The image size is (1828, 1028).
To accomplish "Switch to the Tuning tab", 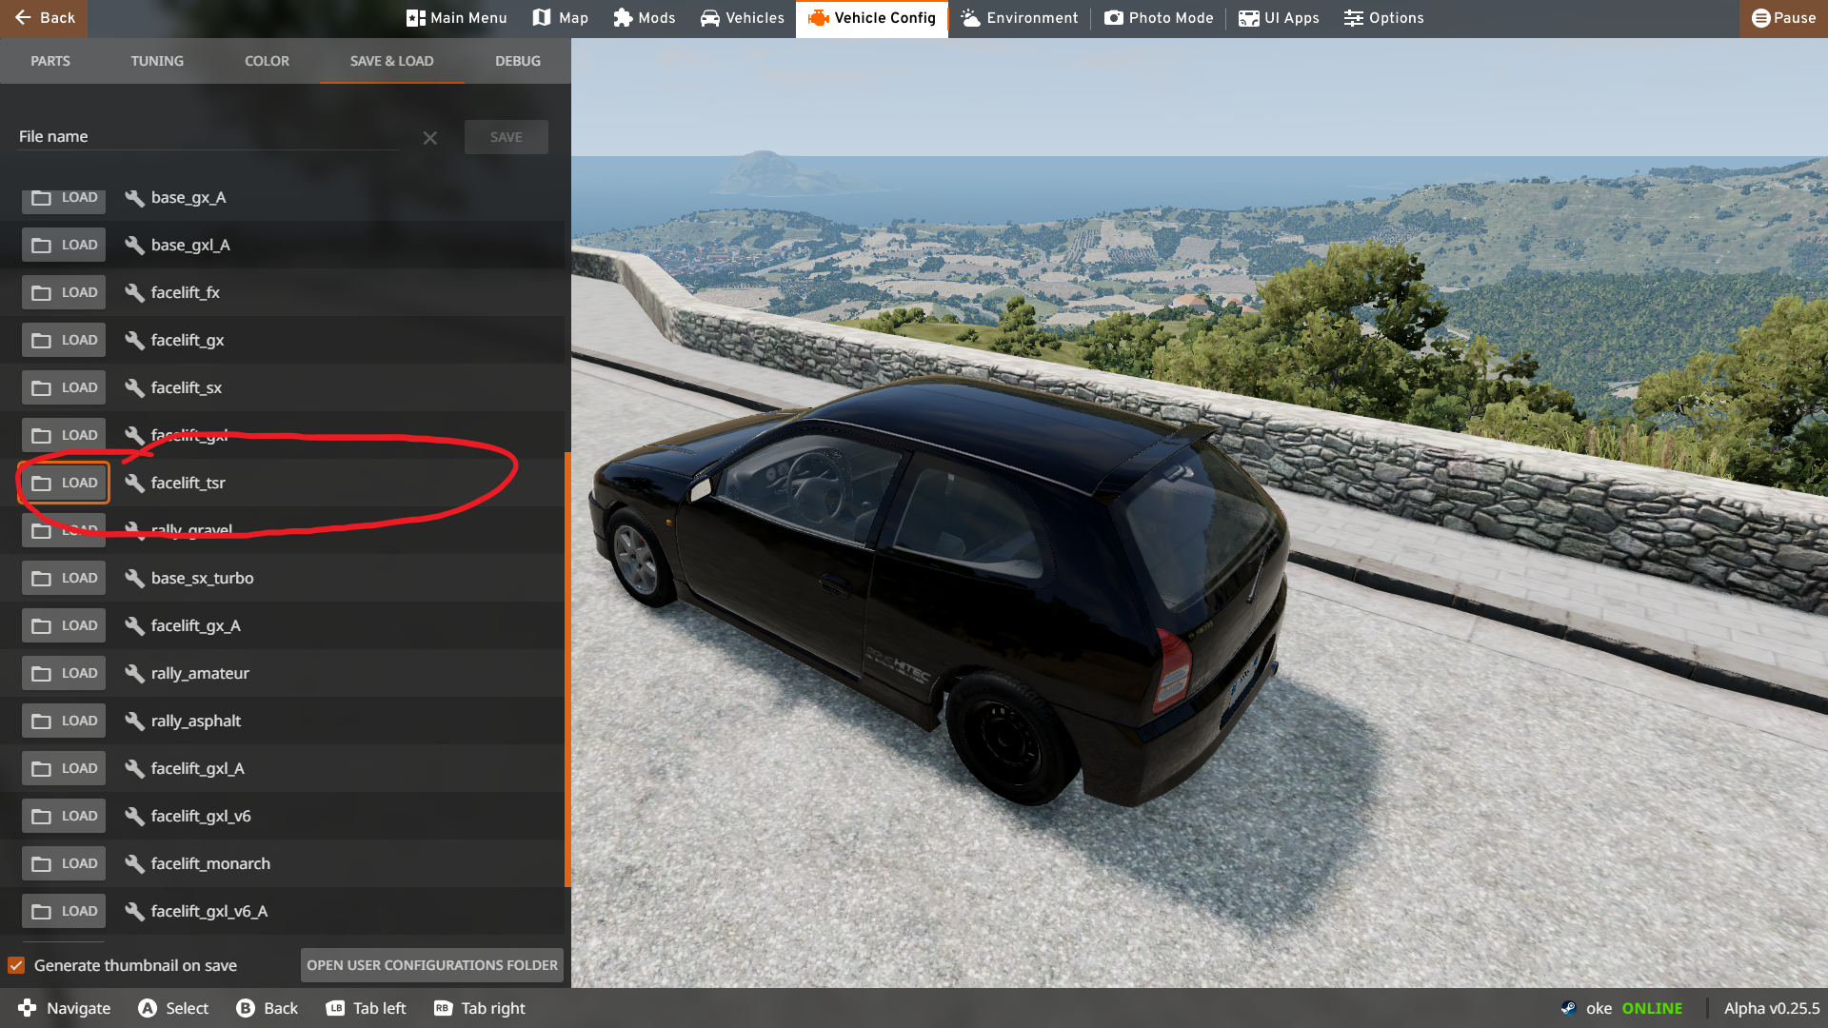I will coord(157,61).
